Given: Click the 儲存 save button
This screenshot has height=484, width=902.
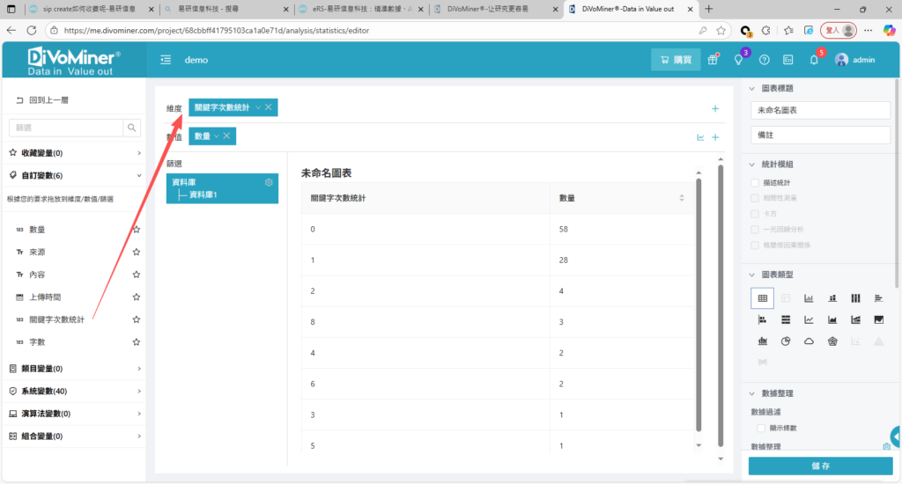Looking at the screenshot, I should point(820,466).
